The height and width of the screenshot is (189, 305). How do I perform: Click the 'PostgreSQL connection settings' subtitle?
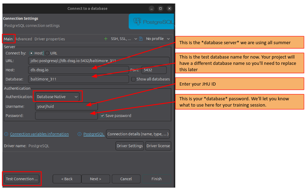pyautogui.click(x=32, y=26)
